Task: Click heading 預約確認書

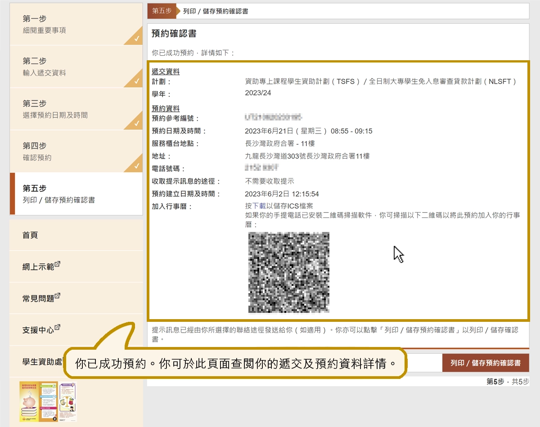Action: (174, 34)
